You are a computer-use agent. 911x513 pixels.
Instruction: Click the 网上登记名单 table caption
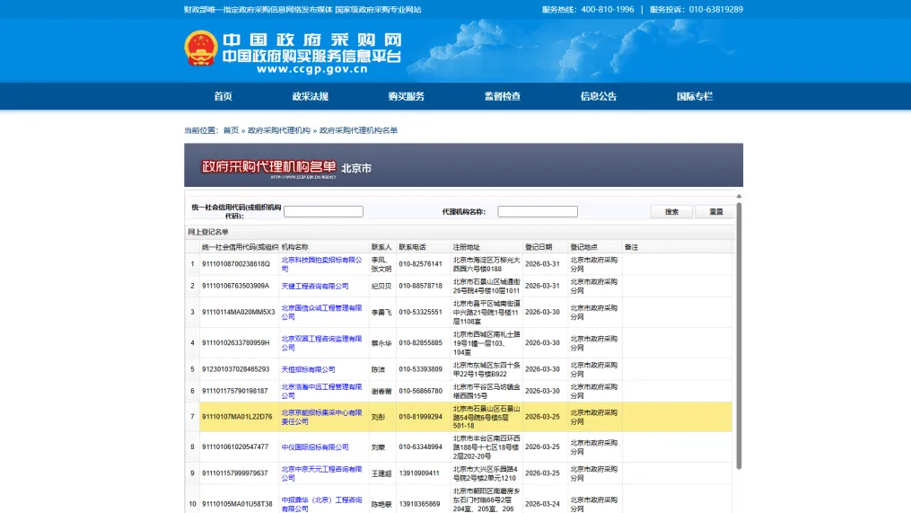[208, 232]
